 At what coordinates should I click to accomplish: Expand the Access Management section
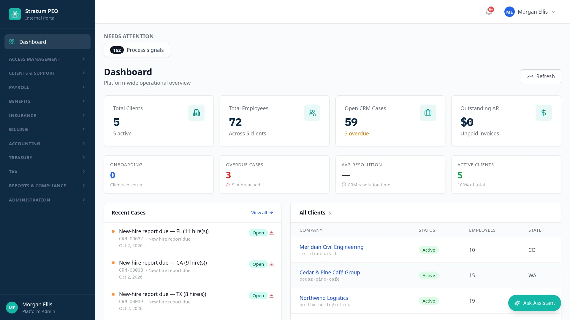tap(47, 59)
